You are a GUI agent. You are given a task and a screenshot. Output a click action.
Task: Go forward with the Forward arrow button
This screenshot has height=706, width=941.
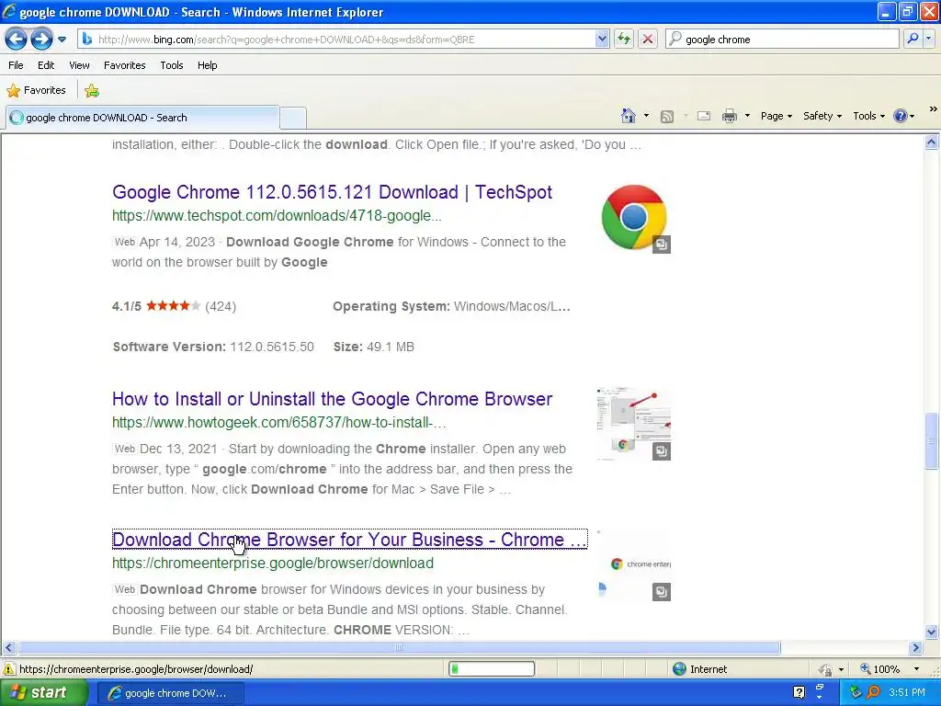pyautogui.click(x=41, y=40)
